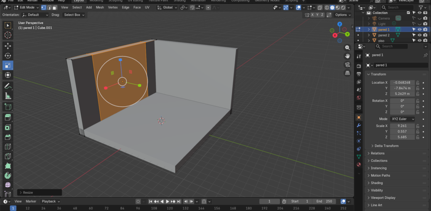Hide pared 2 in the viewport
431x211 pixels.
point(420,35)
